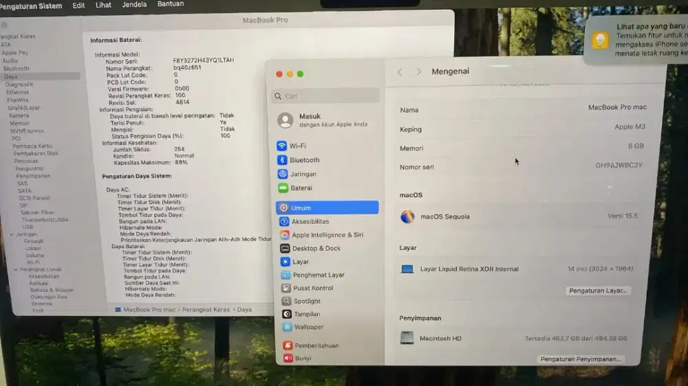
Task: Open the Pemberitahuan notifications icon
Action: [x=288, y=345]
